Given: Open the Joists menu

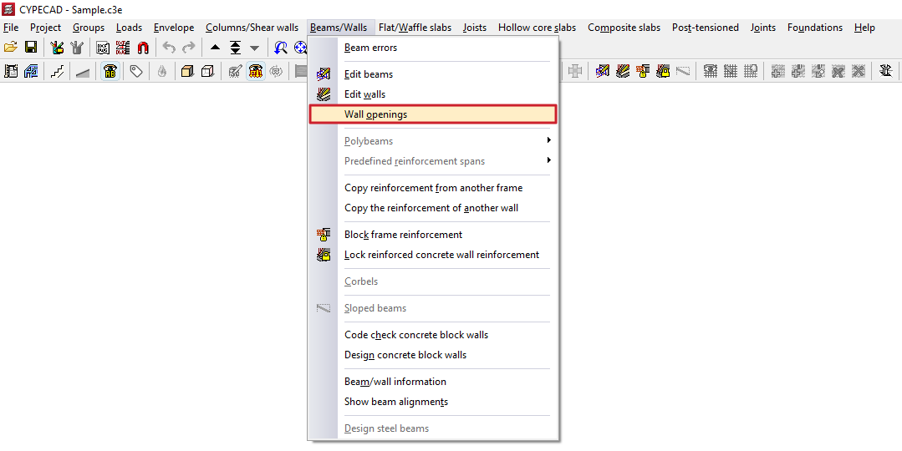Looking at the screenshot, I should coord(475,28).
